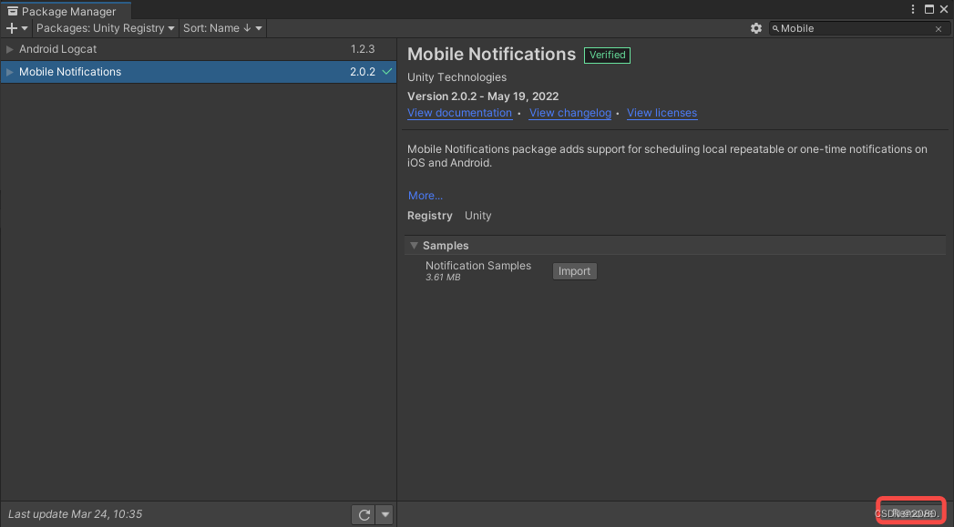The height and width of the screenshot is (527, 954).
Task: Open the three-dot window options menu
Action: (913, 9)
